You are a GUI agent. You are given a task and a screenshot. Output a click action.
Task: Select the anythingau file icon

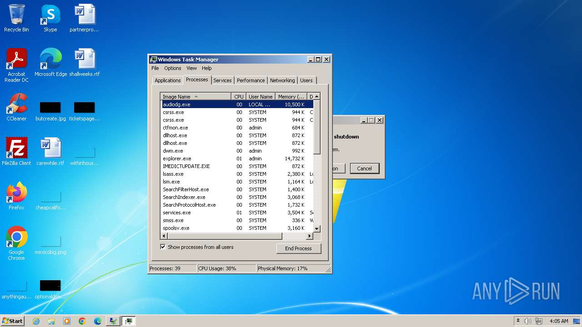[16, 289]
